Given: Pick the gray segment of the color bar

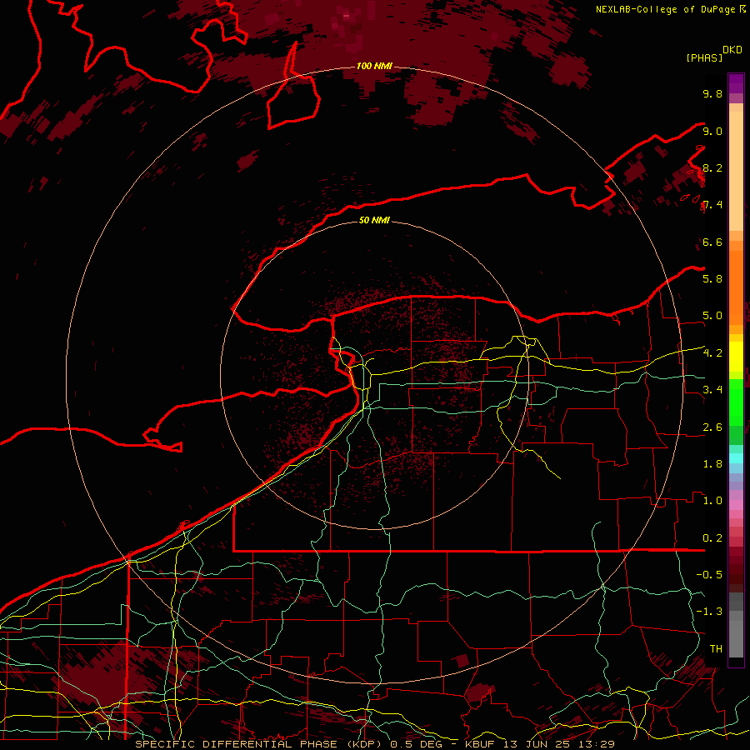Looking at the screenshot, I should point(736,625).
